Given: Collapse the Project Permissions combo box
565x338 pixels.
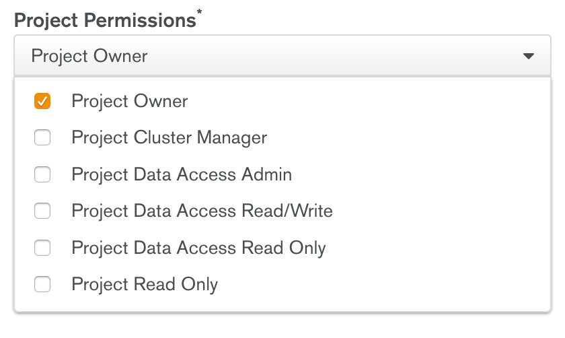Looking at the screenshot, I should tap(282, 56).
